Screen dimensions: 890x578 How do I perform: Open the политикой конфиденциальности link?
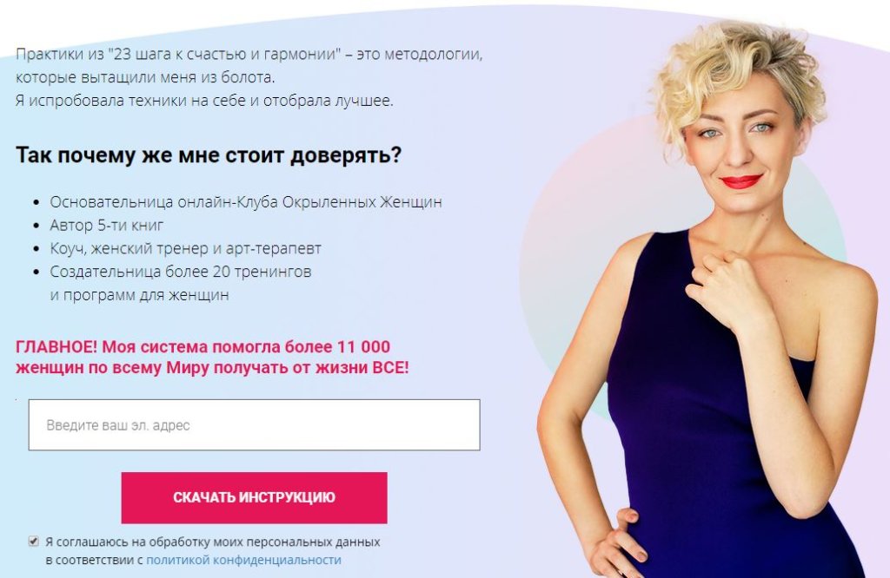pos(243,560)
